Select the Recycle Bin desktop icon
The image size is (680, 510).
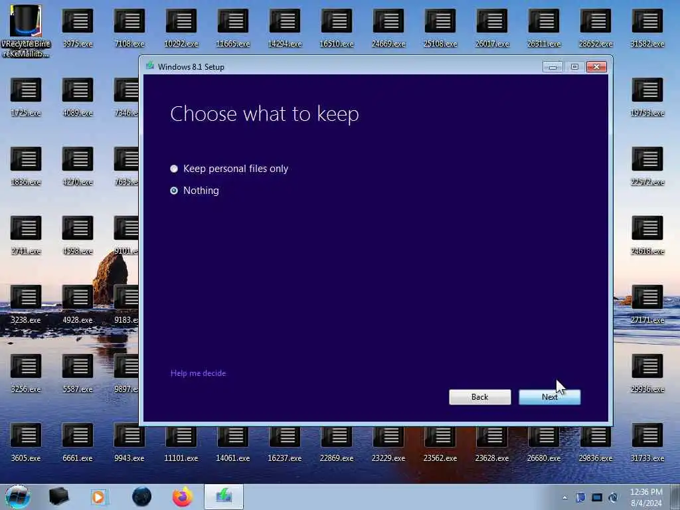tap(26, 31)
